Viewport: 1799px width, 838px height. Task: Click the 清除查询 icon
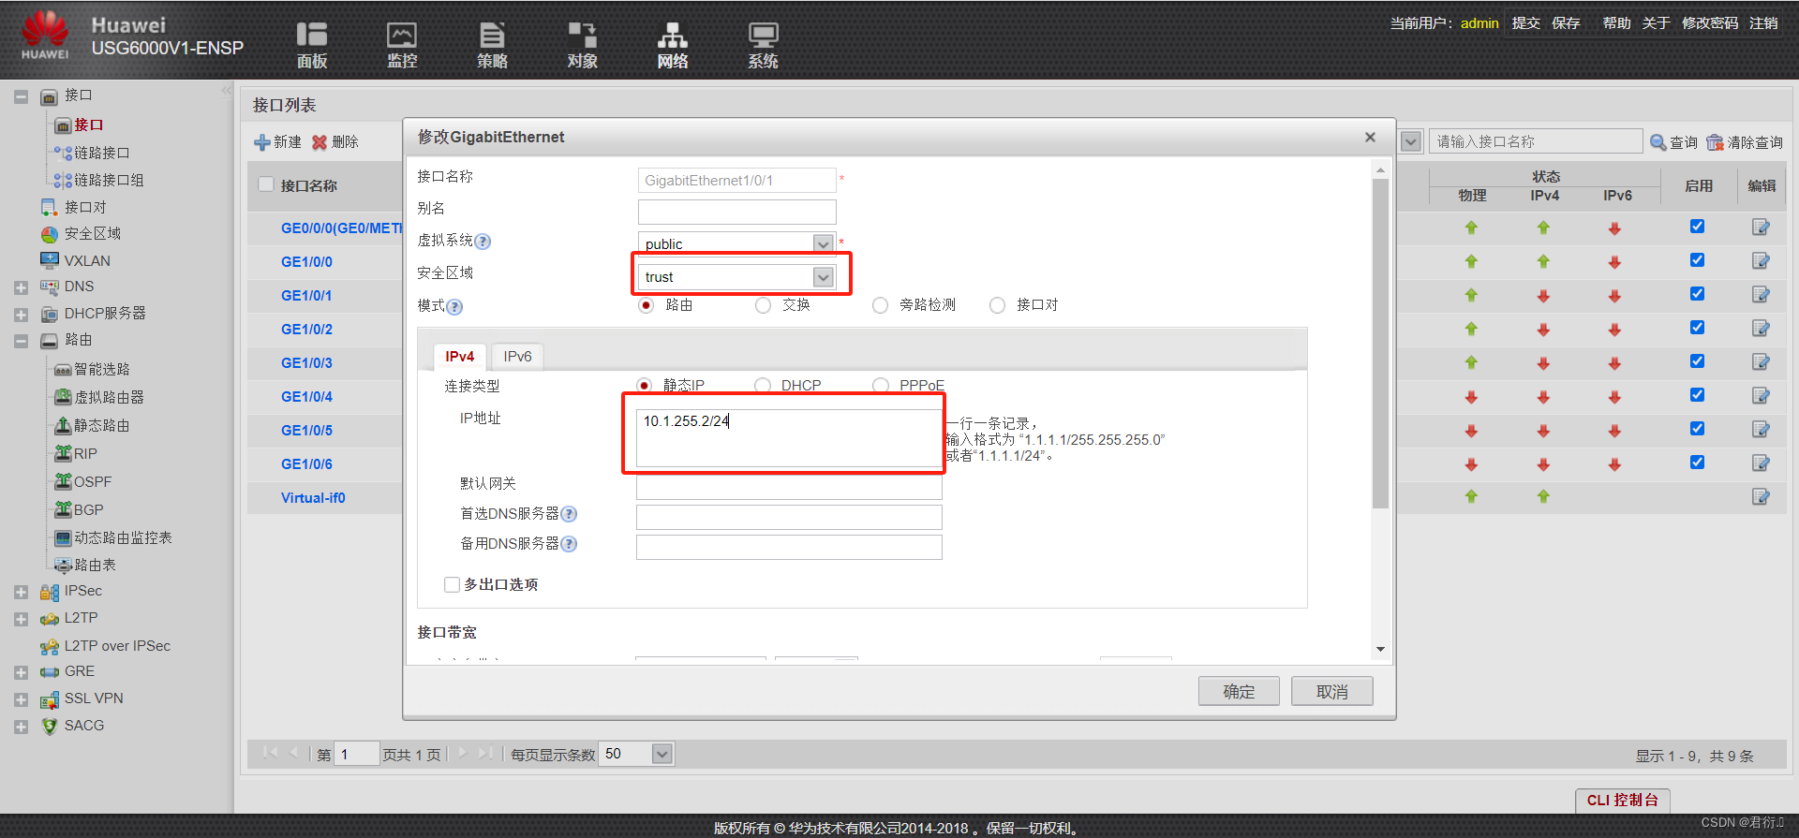pyautogui.click(x=1715, y=142)
